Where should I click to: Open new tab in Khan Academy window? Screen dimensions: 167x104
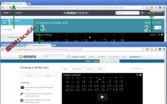pos(29,4)
